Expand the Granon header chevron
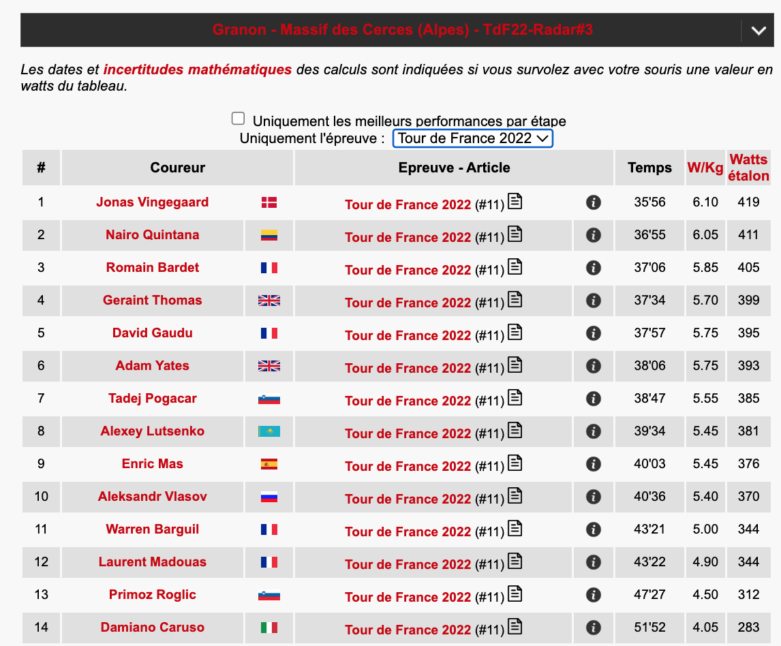This screenshot has height=646, width=781. pyautogui.click(x=759, y=31)
